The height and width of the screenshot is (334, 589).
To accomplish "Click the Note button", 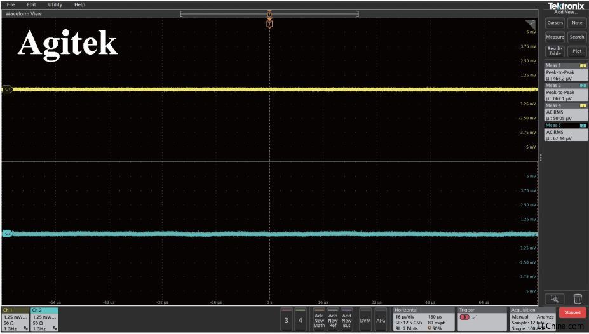I will pos(577,23).
